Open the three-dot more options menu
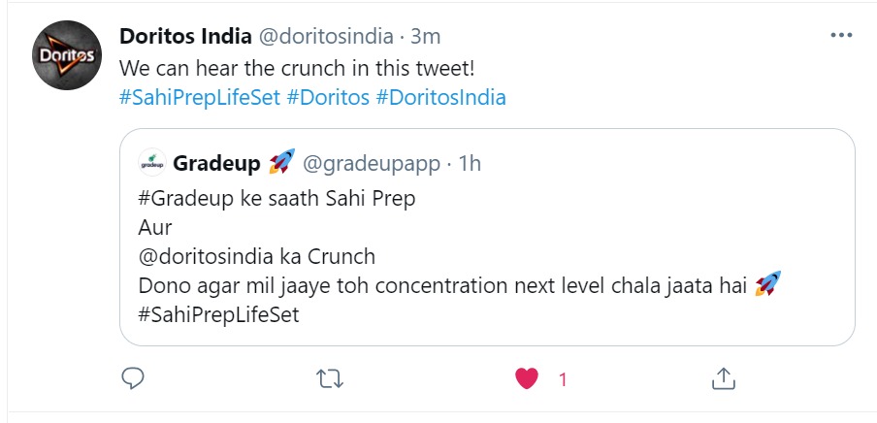This screenshot has height=423, width=877. coord(841,37)
